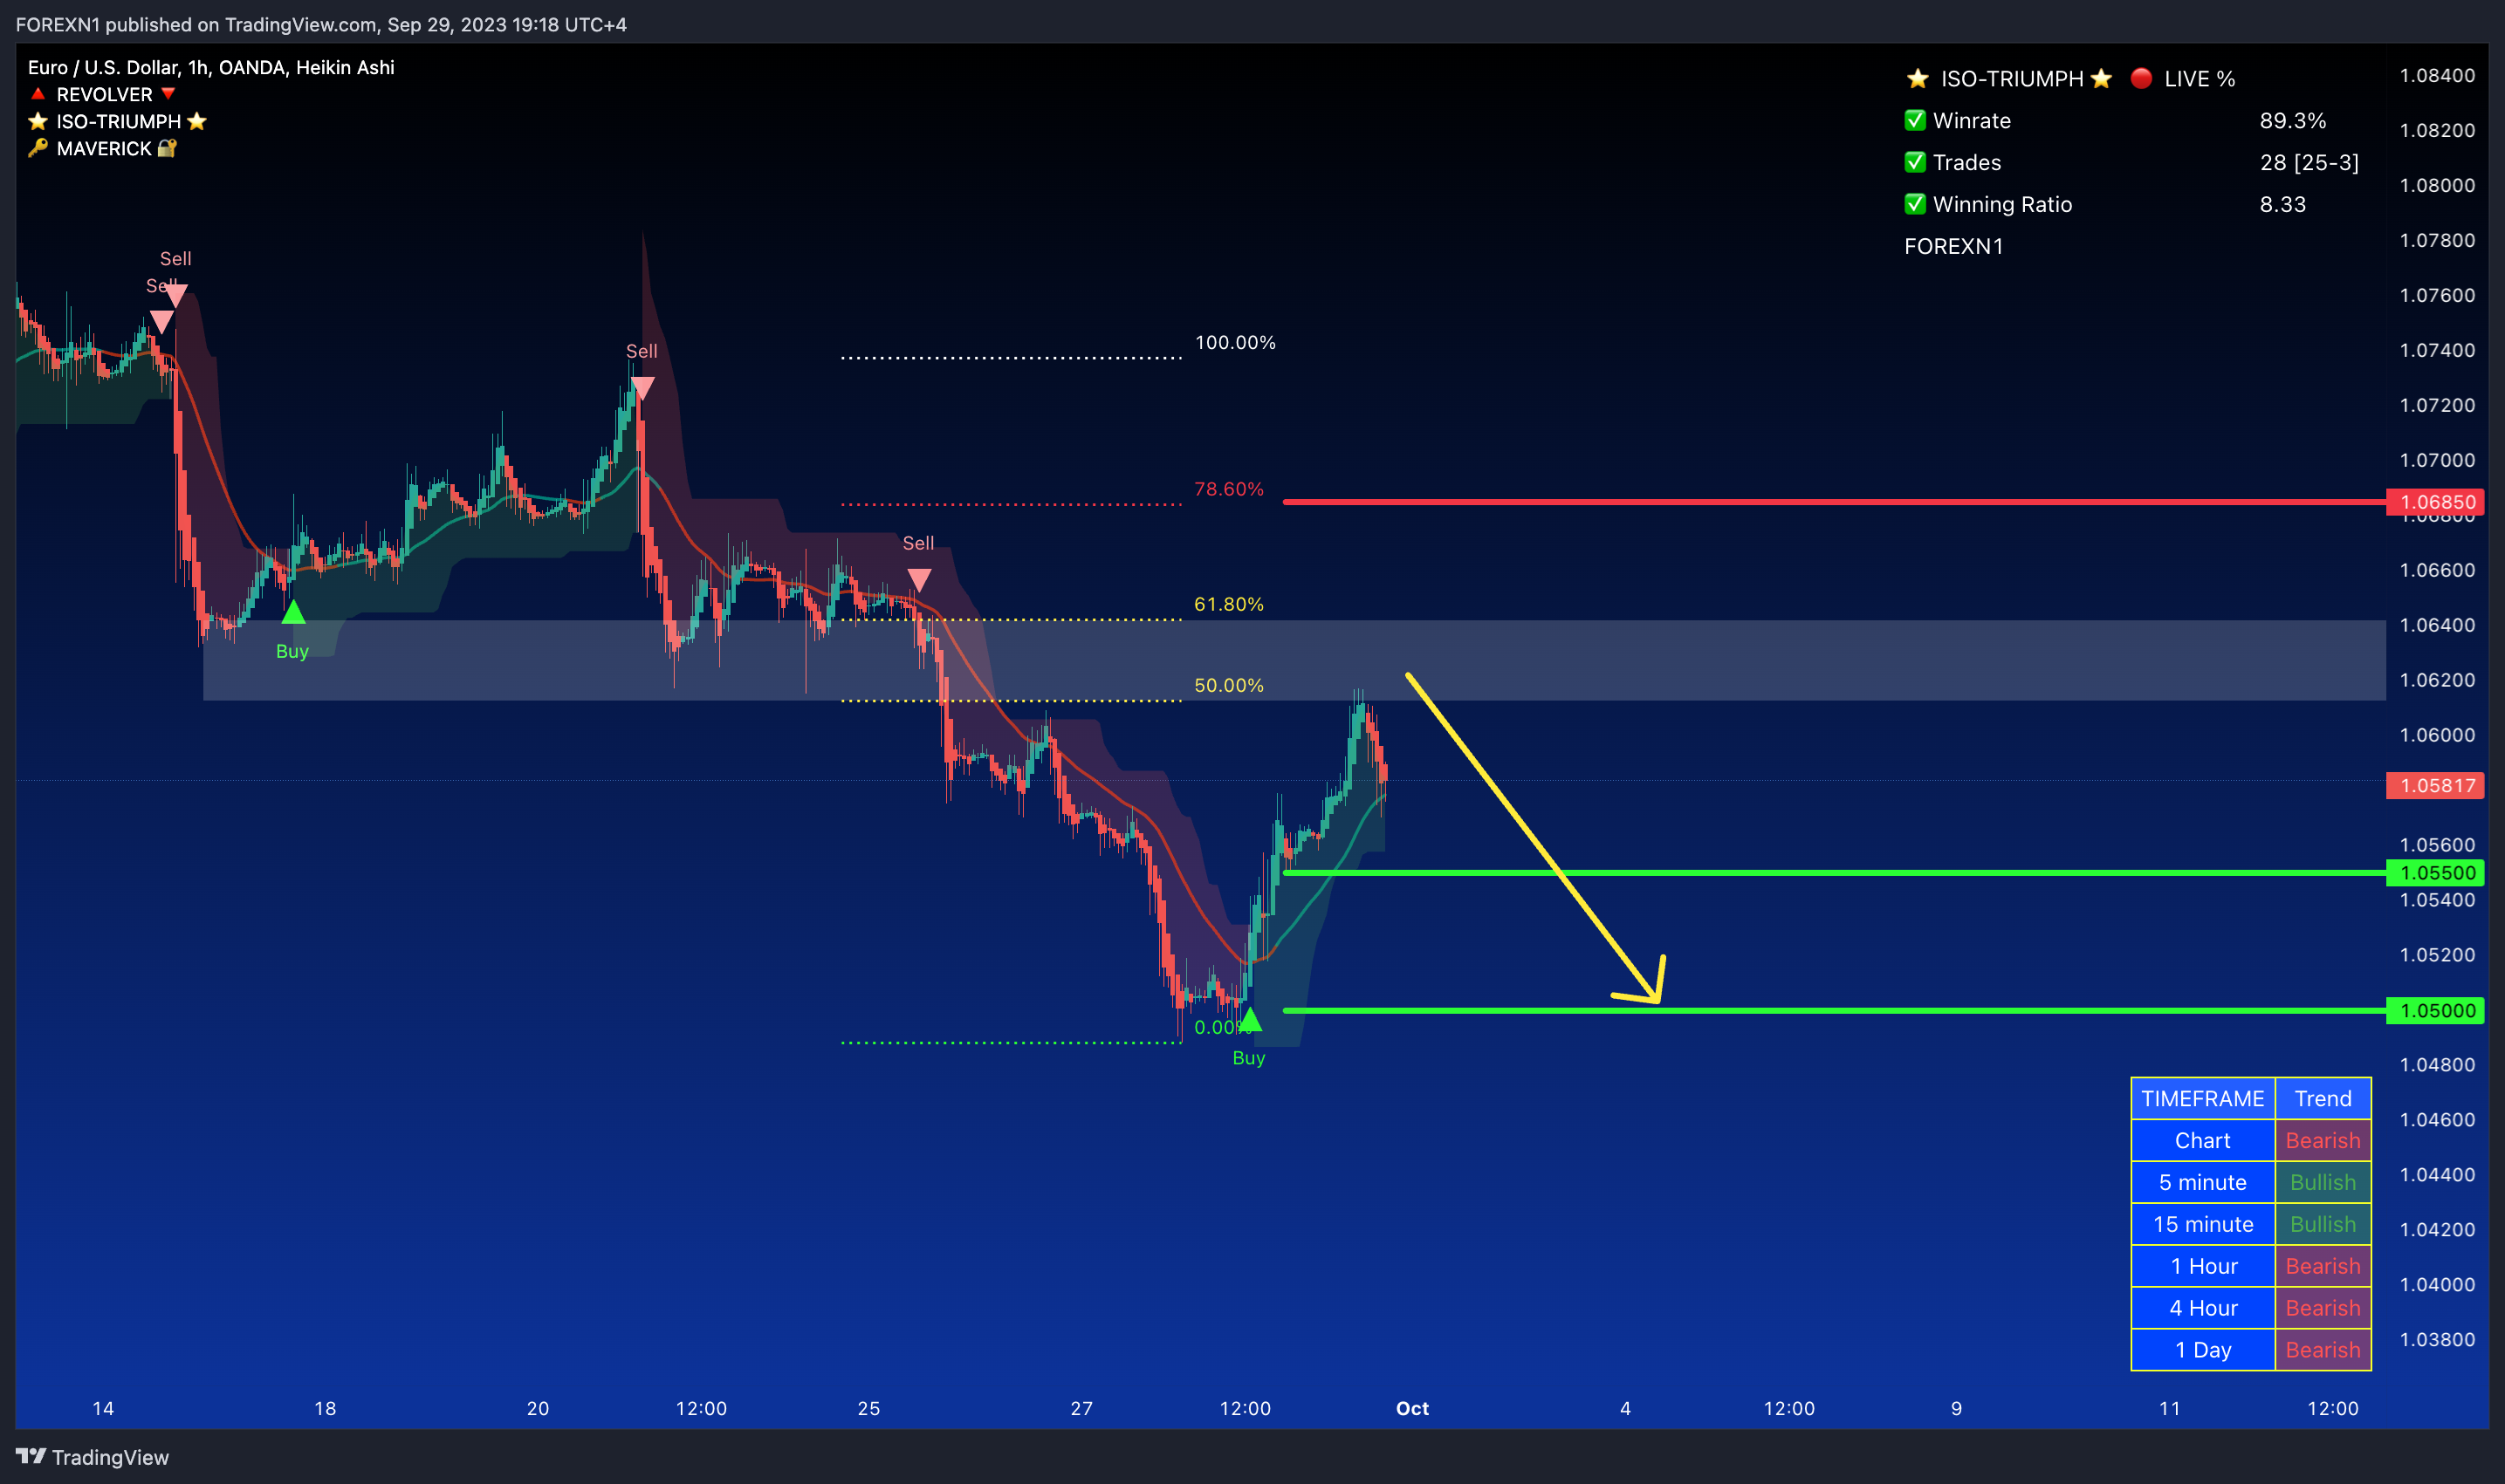Click the 4 Hour timeframe cell
This screenshot has height=1484, width=2505.
(x=2203, y=1309)
